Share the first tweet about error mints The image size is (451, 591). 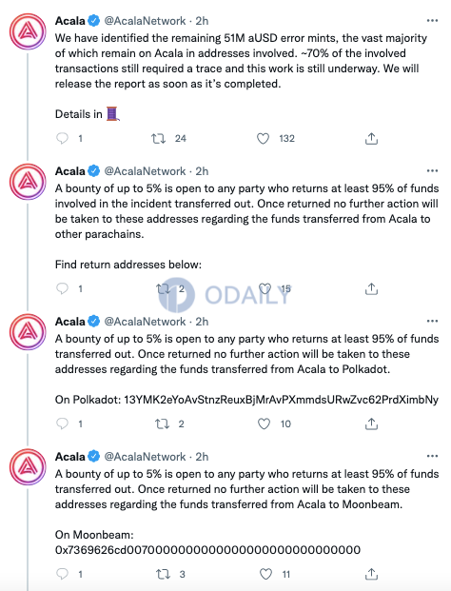tap(371, 139)
